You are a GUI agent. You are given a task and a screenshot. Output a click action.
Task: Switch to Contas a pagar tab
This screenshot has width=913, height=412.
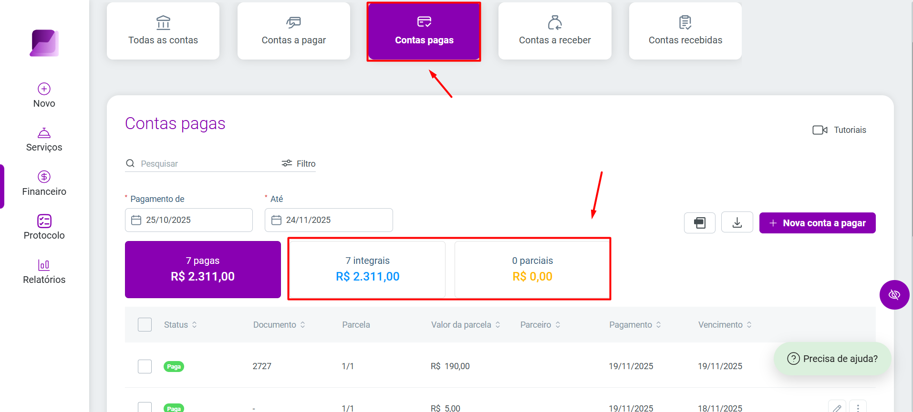[x=294, y=31]
